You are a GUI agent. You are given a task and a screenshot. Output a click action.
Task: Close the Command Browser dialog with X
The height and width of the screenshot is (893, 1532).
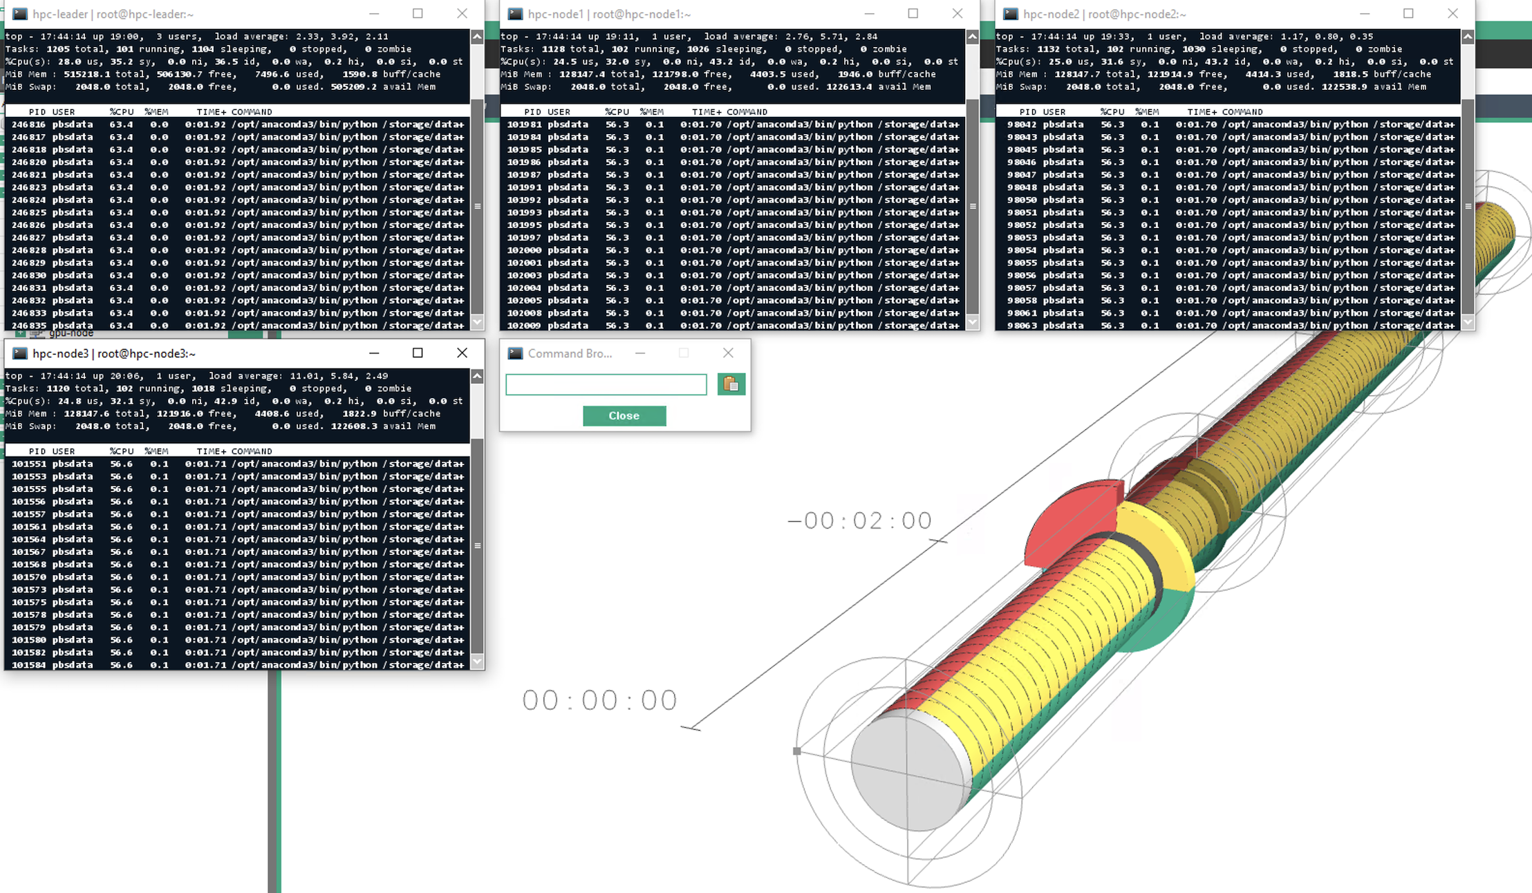[x=728, y=353]
